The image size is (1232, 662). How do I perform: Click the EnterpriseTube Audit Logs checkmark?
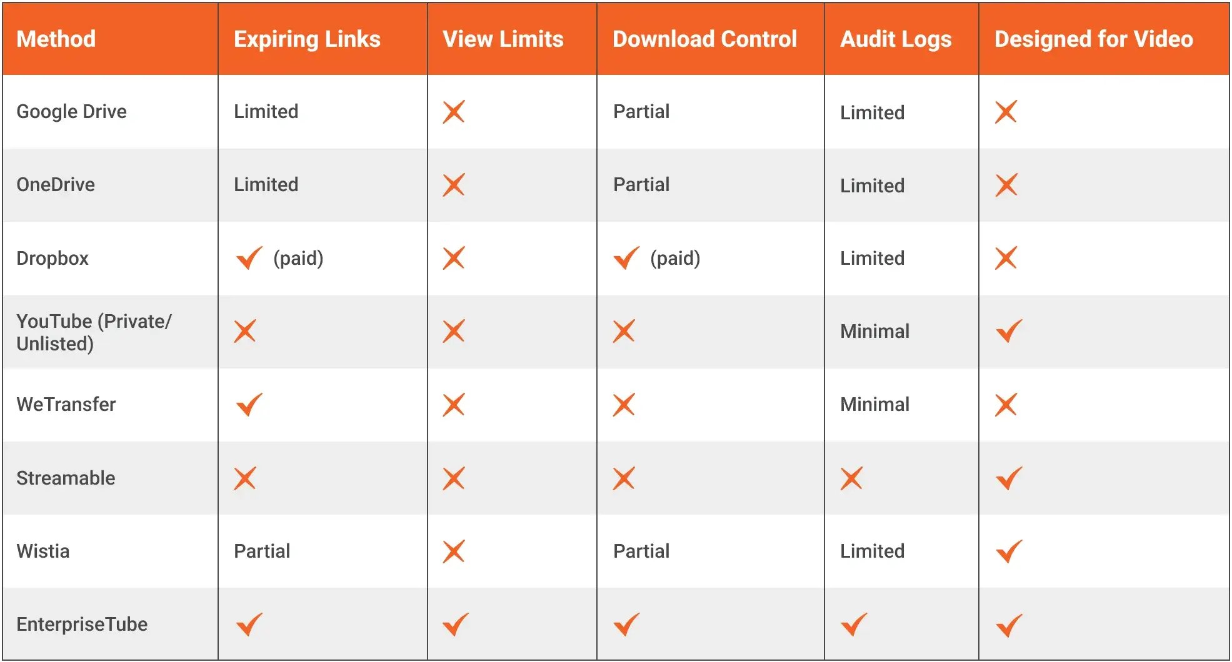click(854, 624)
